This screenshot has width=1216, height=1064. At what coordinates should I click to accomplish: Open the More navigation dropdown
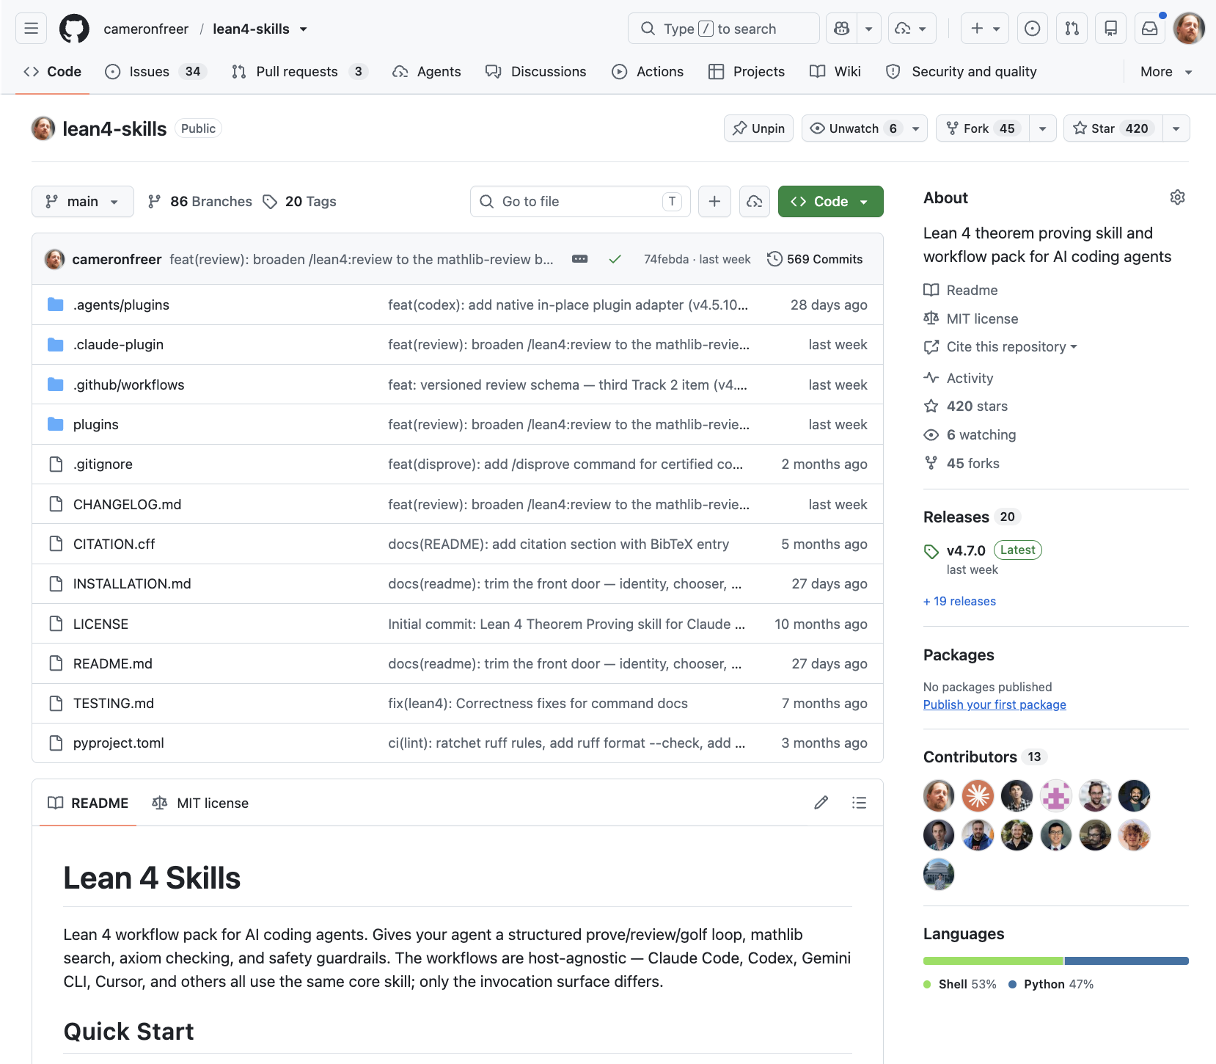1166,71
